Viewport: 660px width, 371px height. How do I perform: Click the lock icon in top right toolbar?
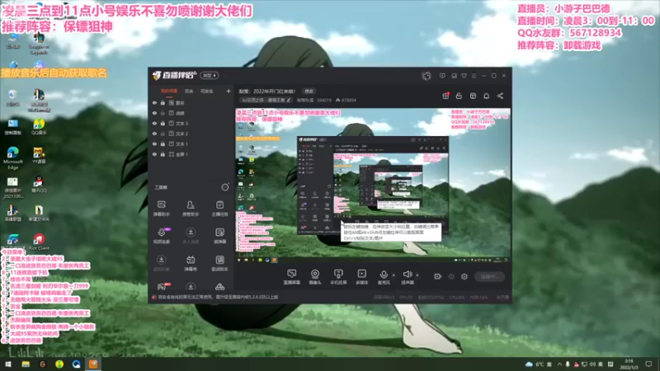click(x=459, y=96)
